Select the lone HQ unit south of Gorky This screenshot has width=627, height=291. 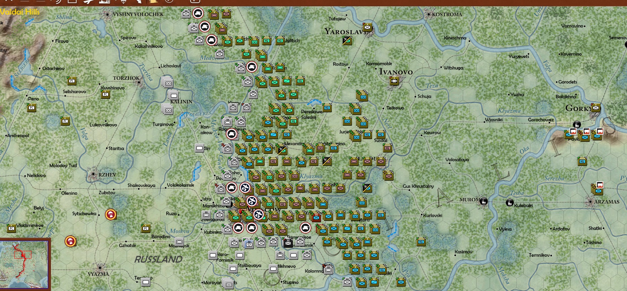click(x=582, y=161)
